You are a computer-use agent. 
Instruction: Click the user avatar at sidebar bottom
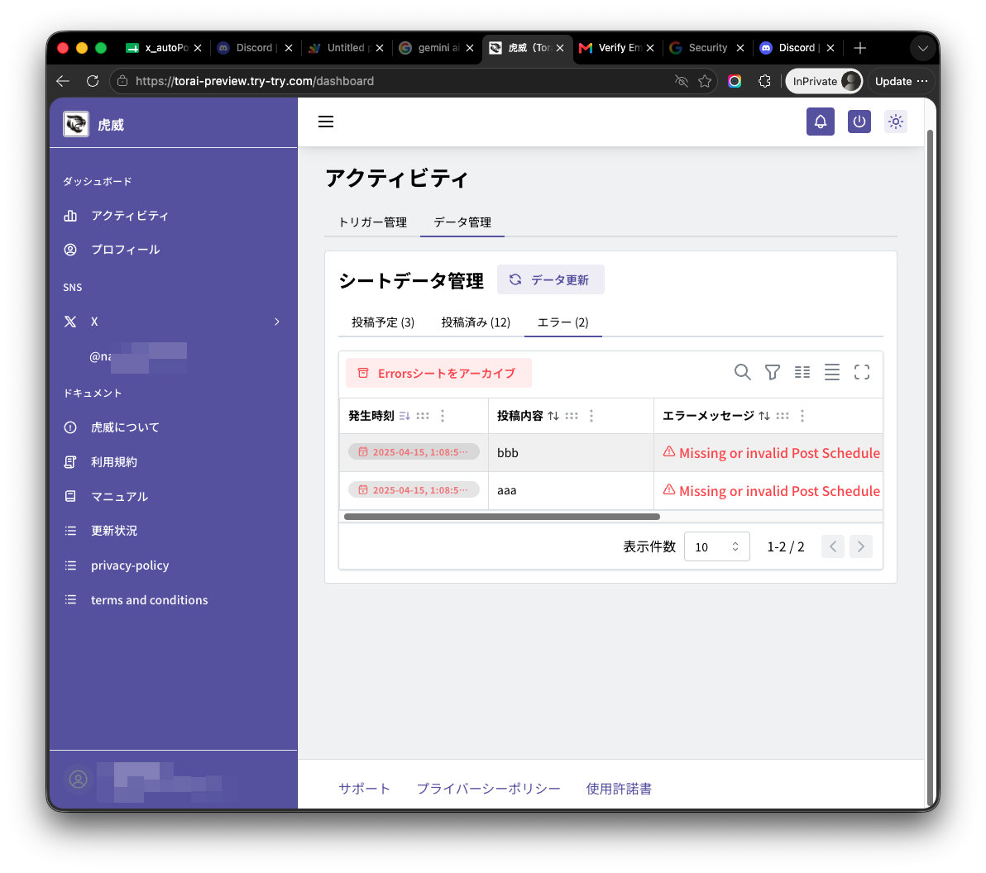(78, 780)
